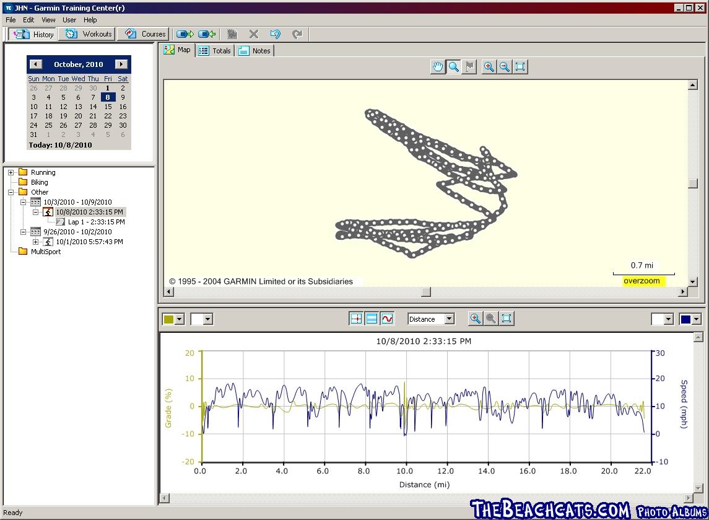The width and height of the screenshot is (709, 520).
Task: Click map horizontal scrollbar right arrow
Action: [x=683, y=292]
